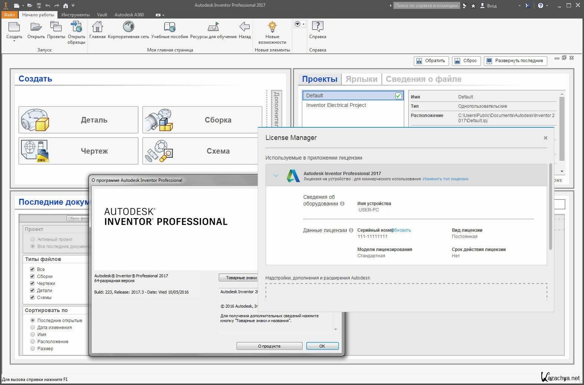
Task: Click info icon next to Данные лицензии
Action: pyautogui.click(x=351, y=230)
